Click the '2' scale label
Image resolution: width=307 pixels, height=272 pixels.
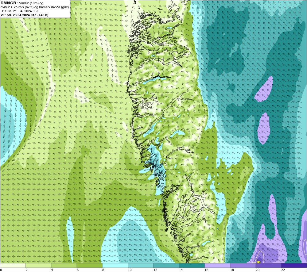(26, 270)
